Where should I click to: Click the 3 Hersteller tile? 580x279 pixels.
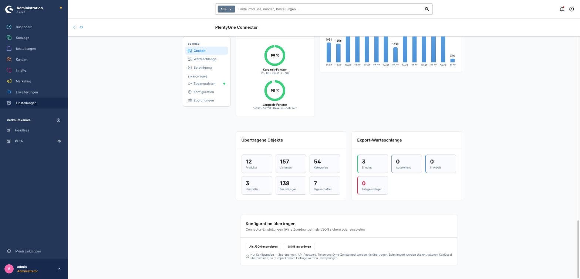pyautogui.click(x=257, y=186)
